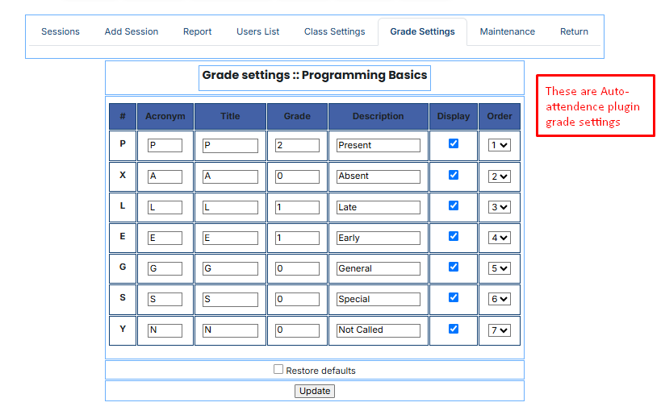Click Grade field in General row

pos(297,269)
